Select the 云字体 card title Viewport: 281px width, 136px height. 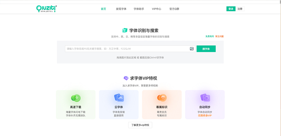click(x=119, y=107)
